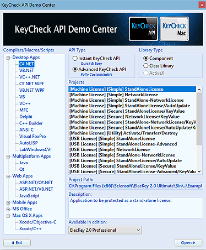Click projects list scroll up arrow
This screenshot has height=250, width=206.
pos(199,90)
